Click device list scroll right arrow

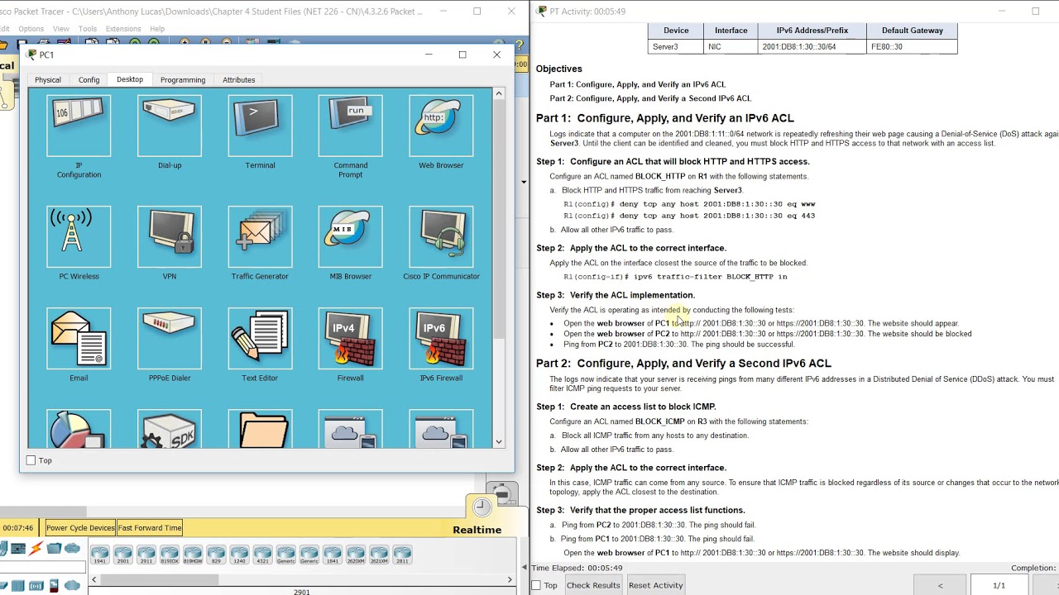[510, 579]
